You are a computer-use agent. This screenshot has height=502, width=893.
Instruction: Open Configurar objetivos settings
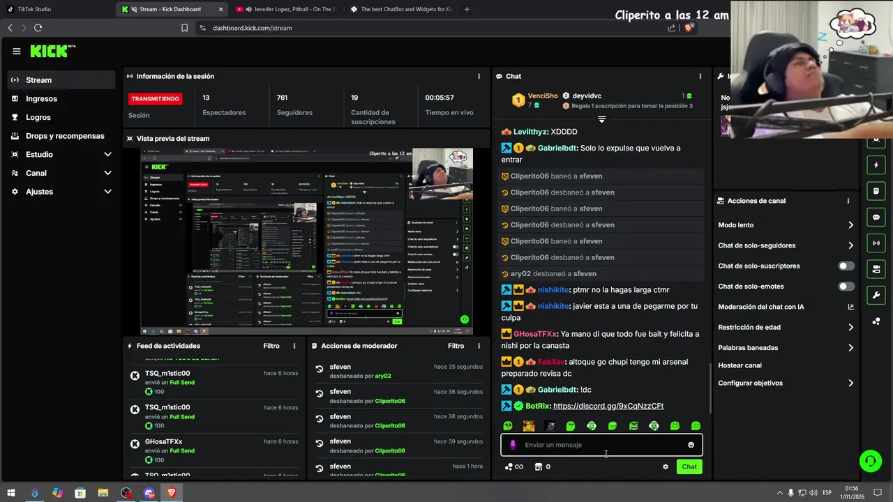[x=786, y=383]
